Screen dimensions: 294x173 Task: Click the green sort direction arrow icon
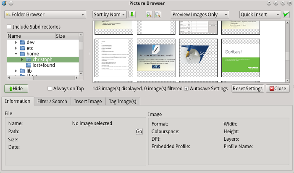132,14
